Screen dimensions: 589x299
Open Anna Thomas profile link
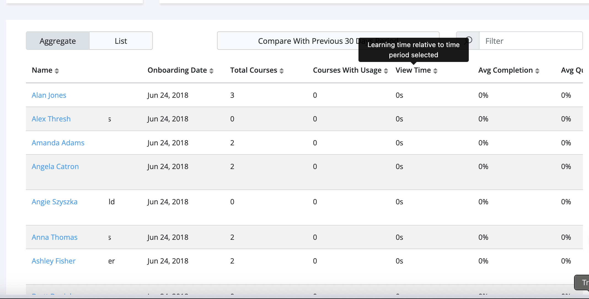tap(55, 237)
